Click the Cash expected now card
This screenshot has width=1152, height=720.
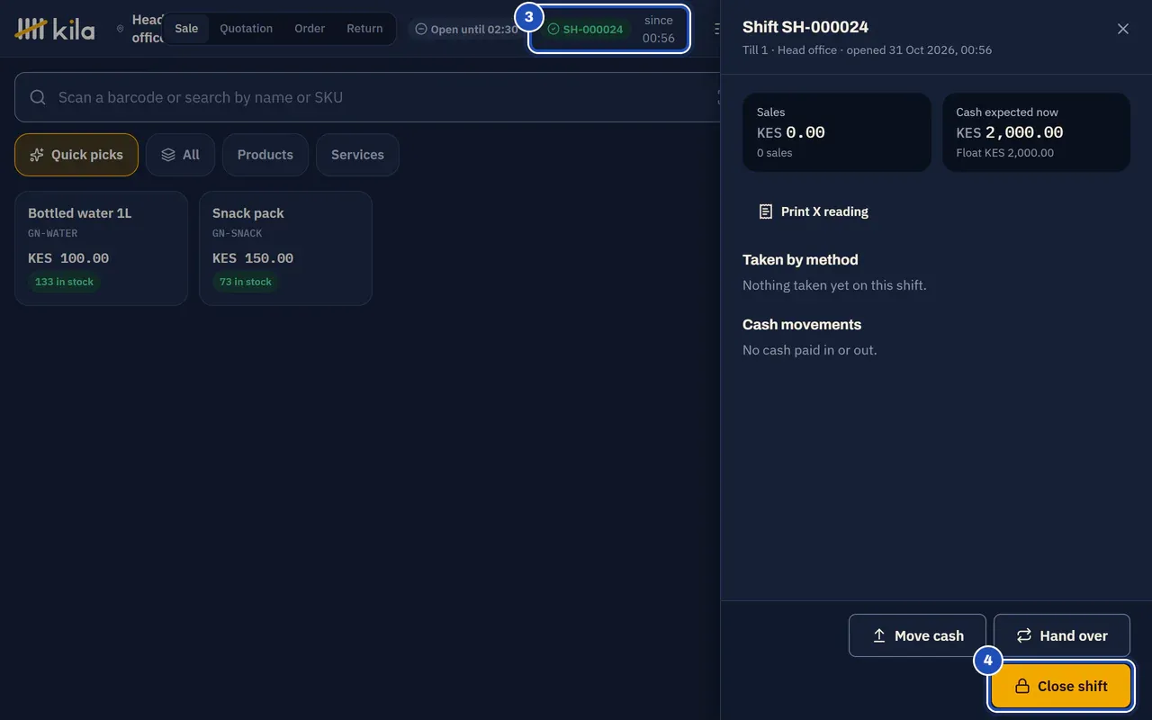pos(1036,132)
